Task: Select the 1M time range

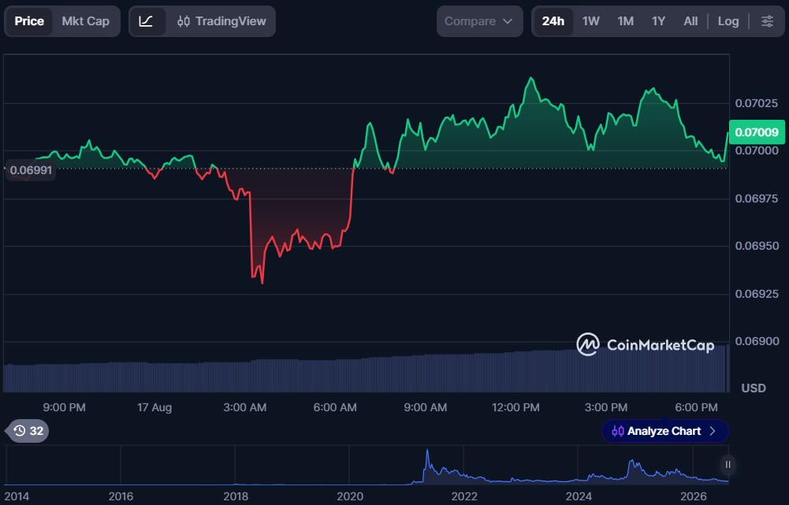Action: [x=626, y=21]
